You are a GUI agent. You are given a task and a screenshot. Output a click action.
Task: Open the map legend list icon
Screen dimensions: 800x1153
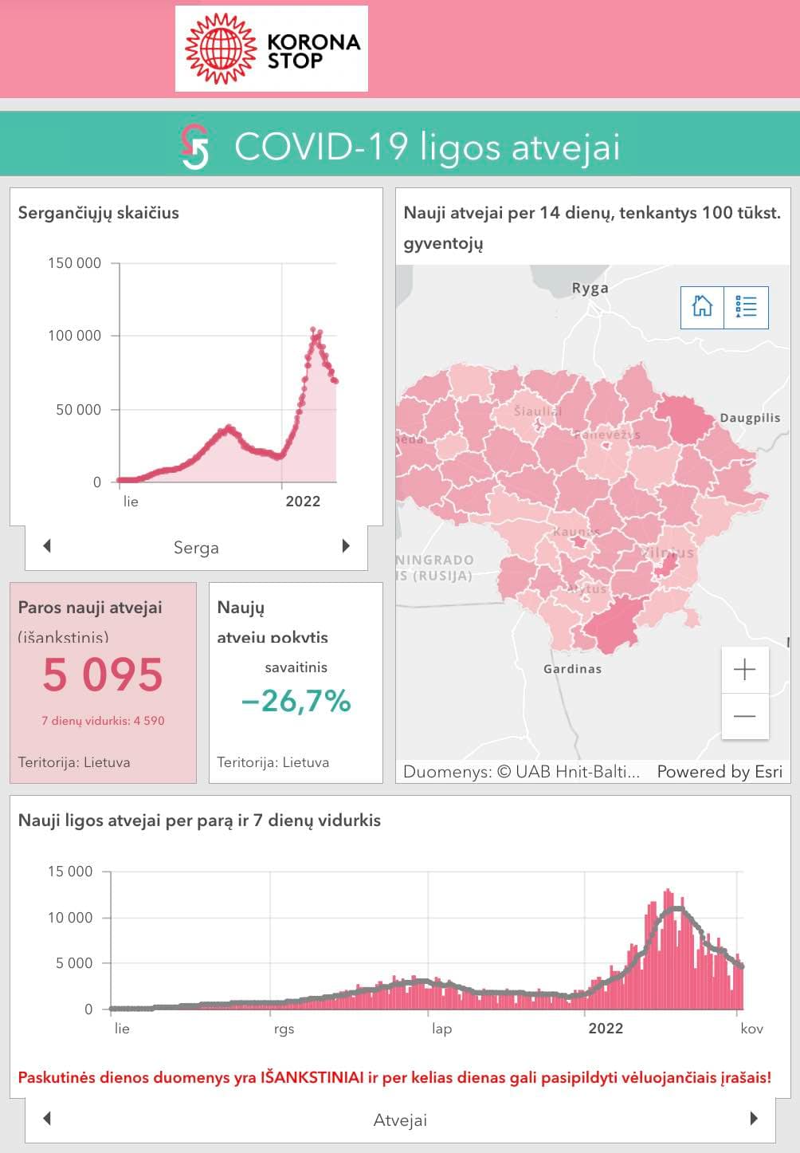tap(746, 307)
